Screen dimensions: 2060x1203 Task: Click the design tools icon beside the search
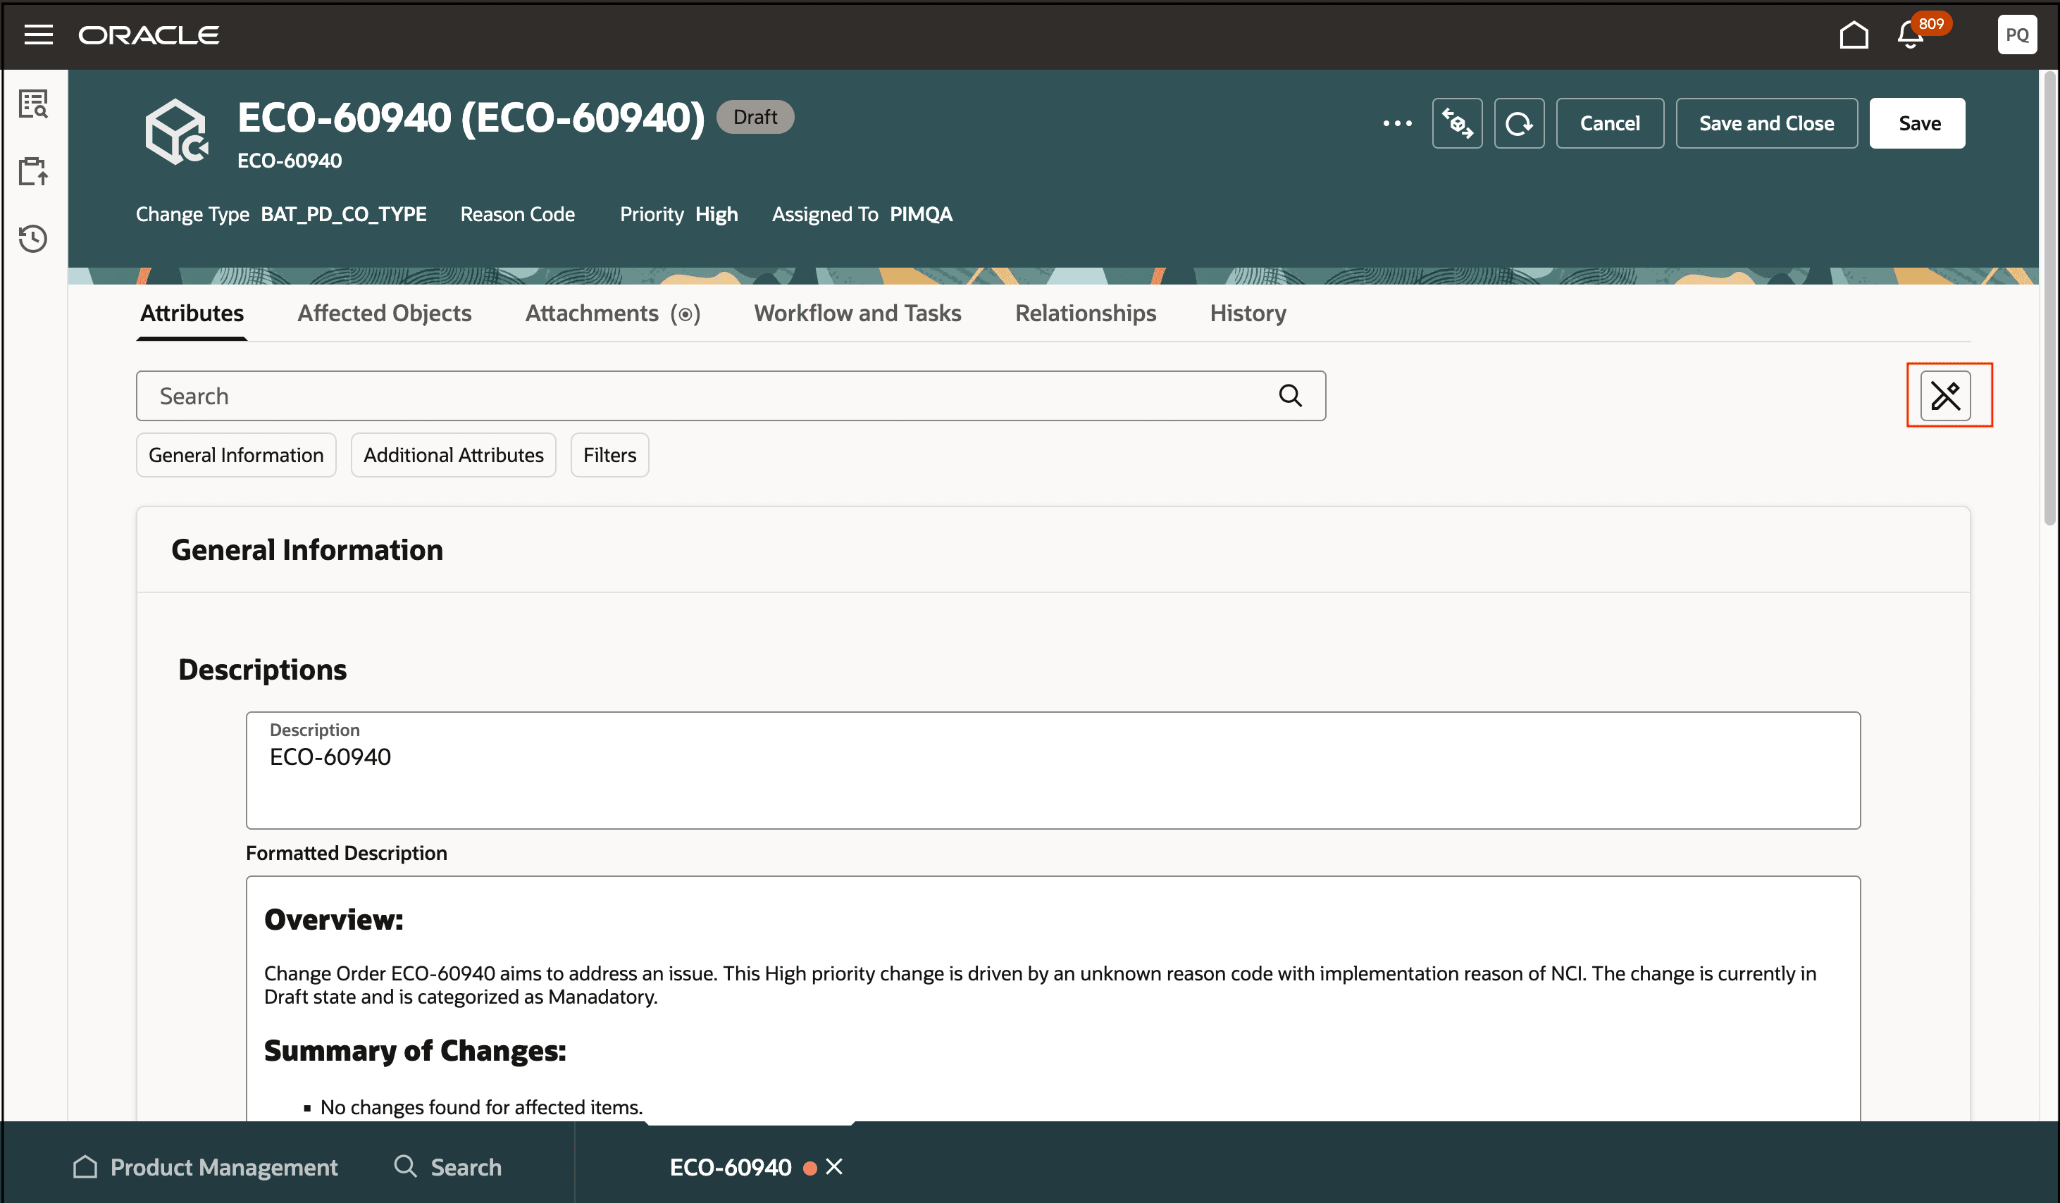1944,396
